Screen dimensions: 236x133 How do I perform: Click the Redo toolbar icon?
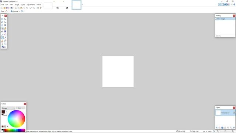(x=34, y=8)
